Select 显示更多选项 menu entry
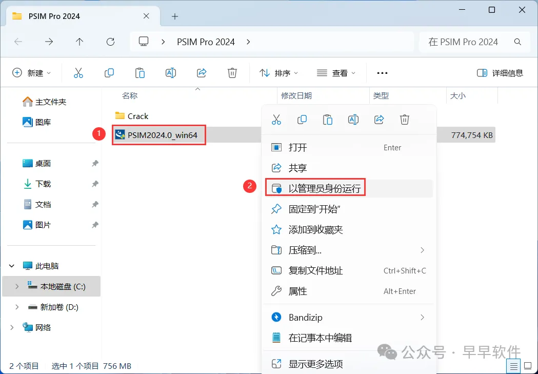 (x=348, y=364)
